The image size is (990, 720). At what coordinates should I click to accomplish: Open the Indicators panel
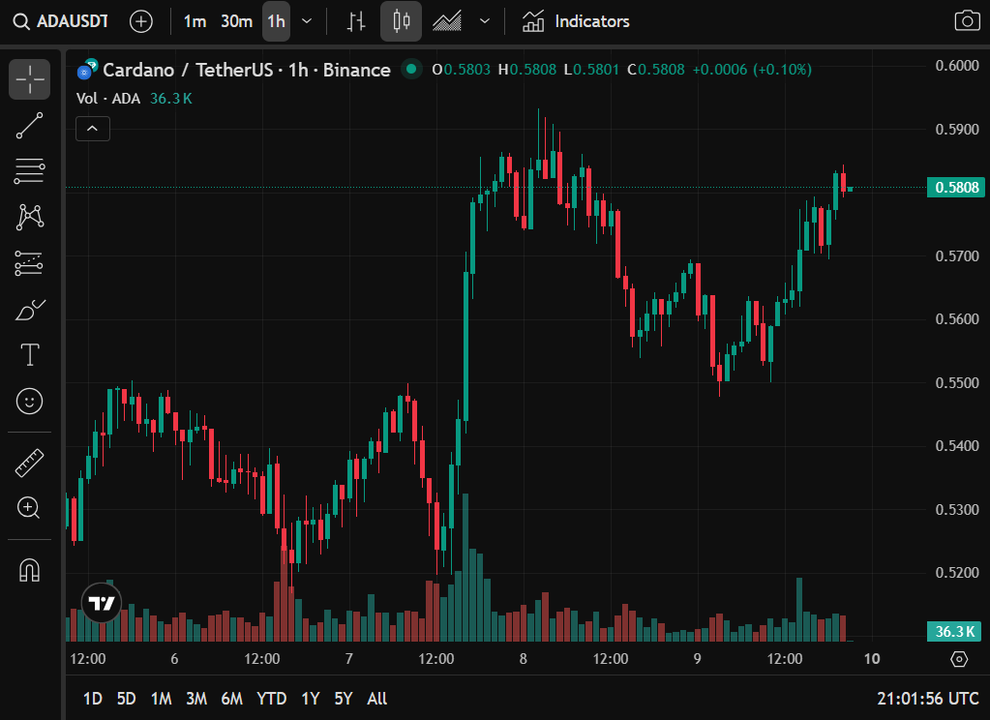pyautogui.click(x=576, y=21)
